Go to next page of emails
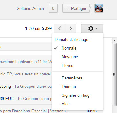The width and height of the screenshot is (117, 113). (x=71, y=28)
